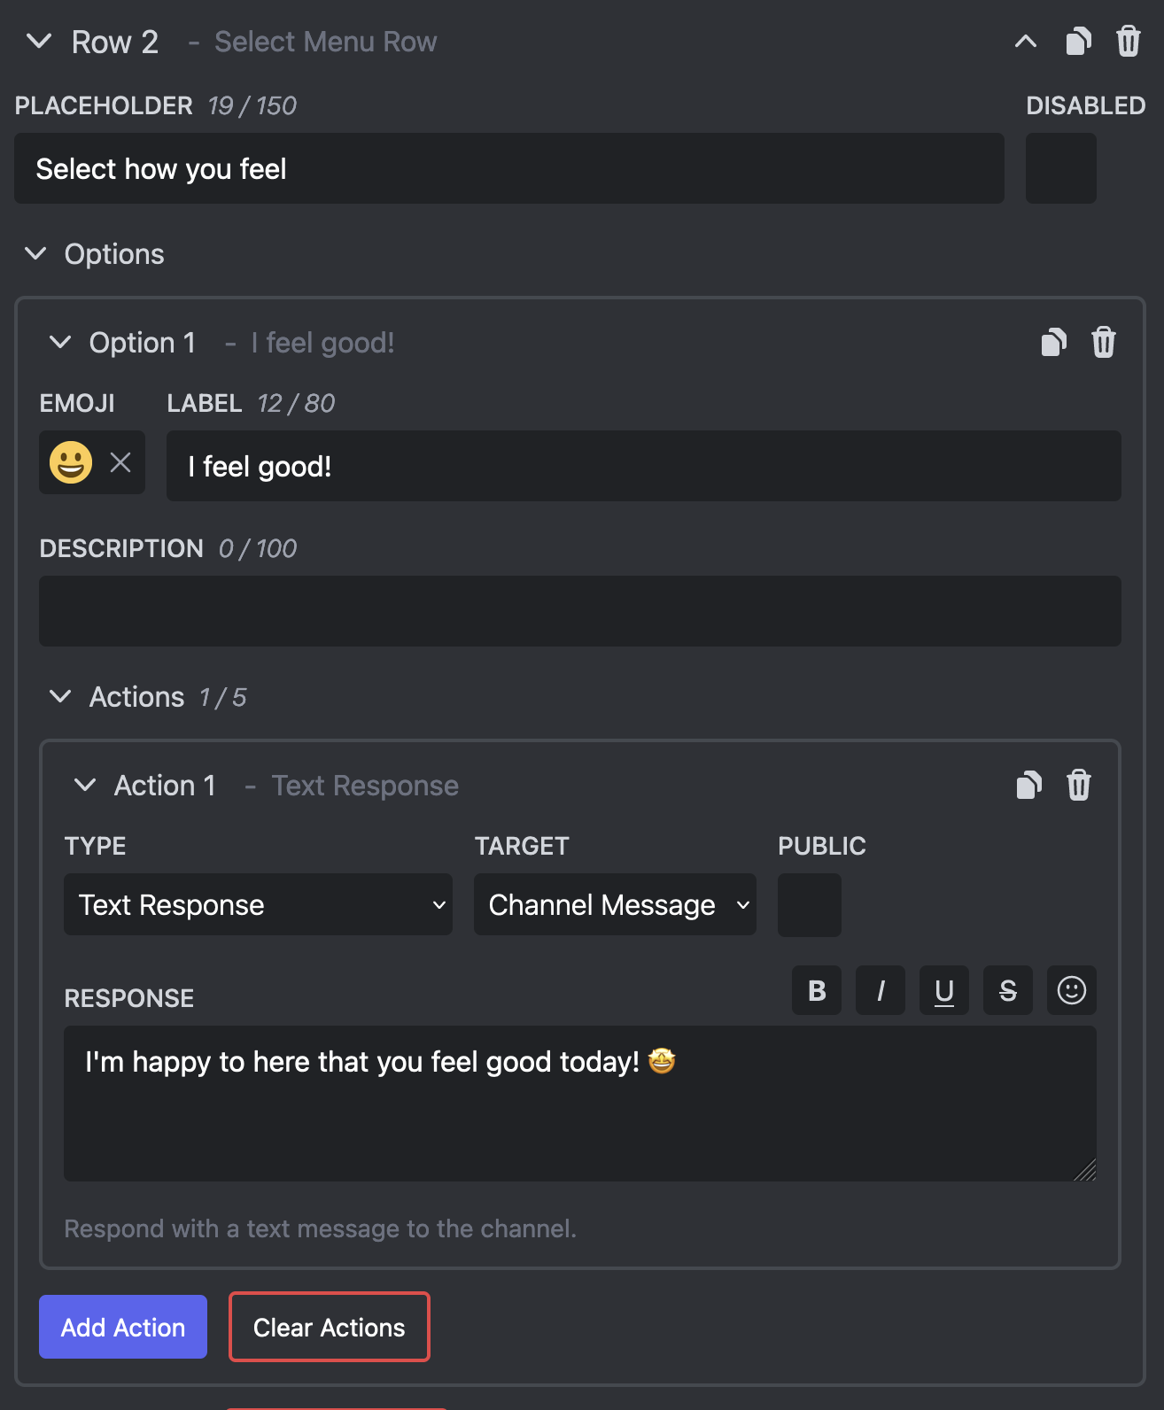Duplicate Option 1 via its copy icon
Viewport: 1164px width, 1410px height.
(1054, 342)
